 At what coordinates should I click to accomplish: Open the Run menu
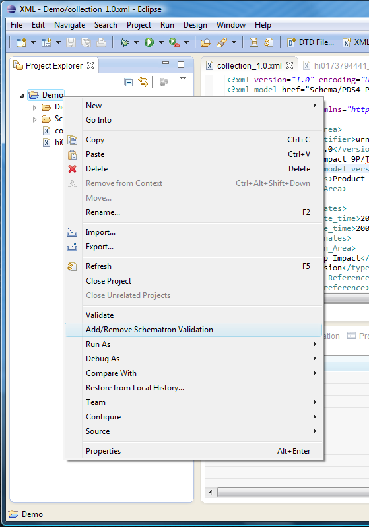(x=167, y=25)
